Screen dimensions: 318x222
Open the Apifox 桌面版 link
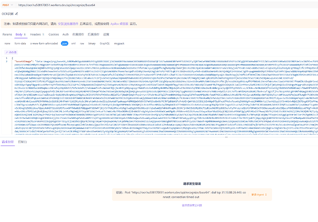pos(119,24)
